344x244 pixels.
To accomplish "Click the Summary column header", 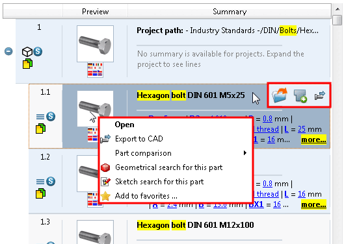I will (x=230, y=12).
